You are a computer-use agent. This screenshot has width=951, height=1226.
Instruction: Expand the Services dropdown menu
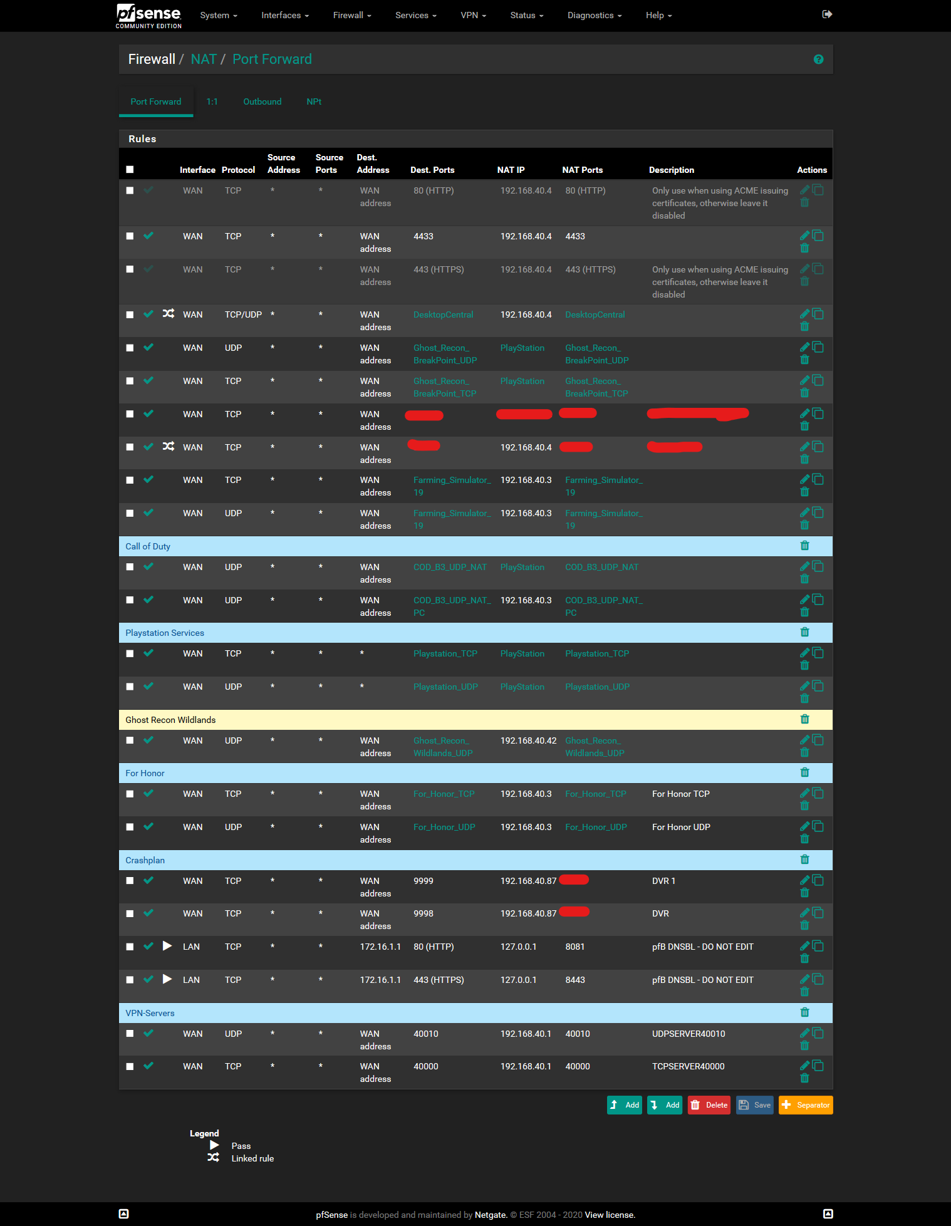coord(416,15)
